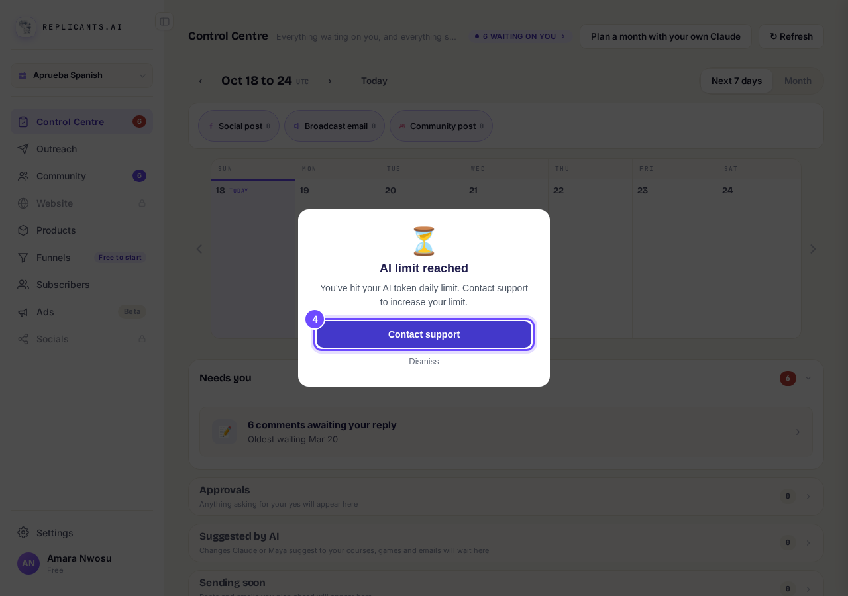The height and width of the screenshot is (596, 848).
Task: Open Products in the sidebar
Action: tap(81, 230)
